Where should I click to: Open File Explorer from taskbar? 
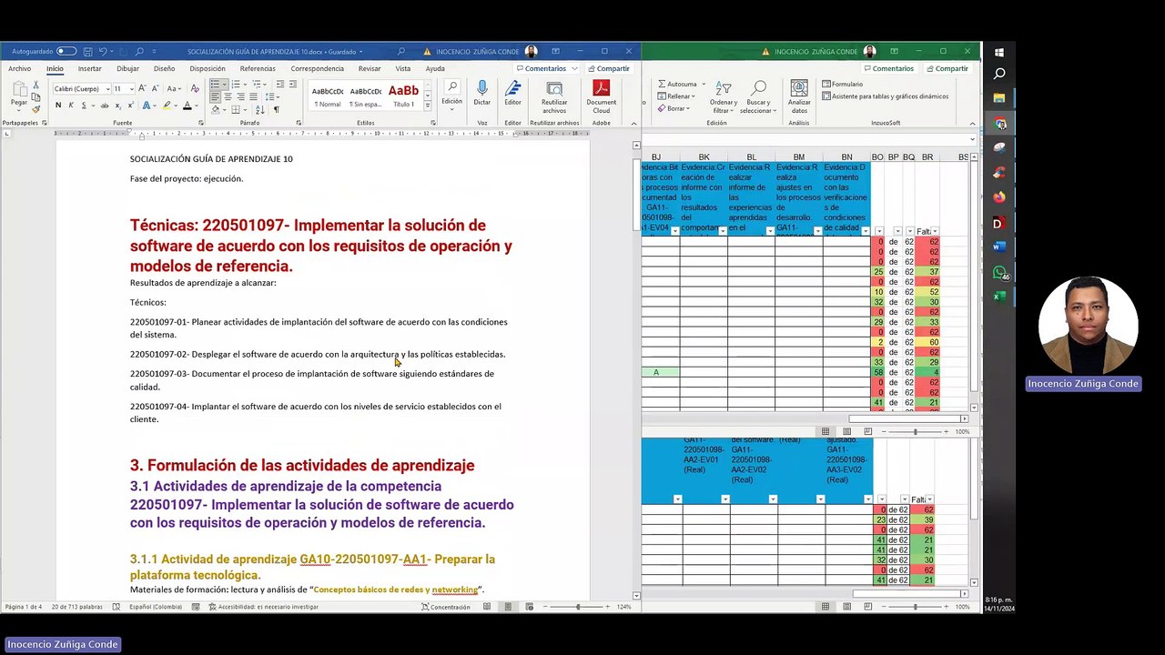[x=999, y=98]
